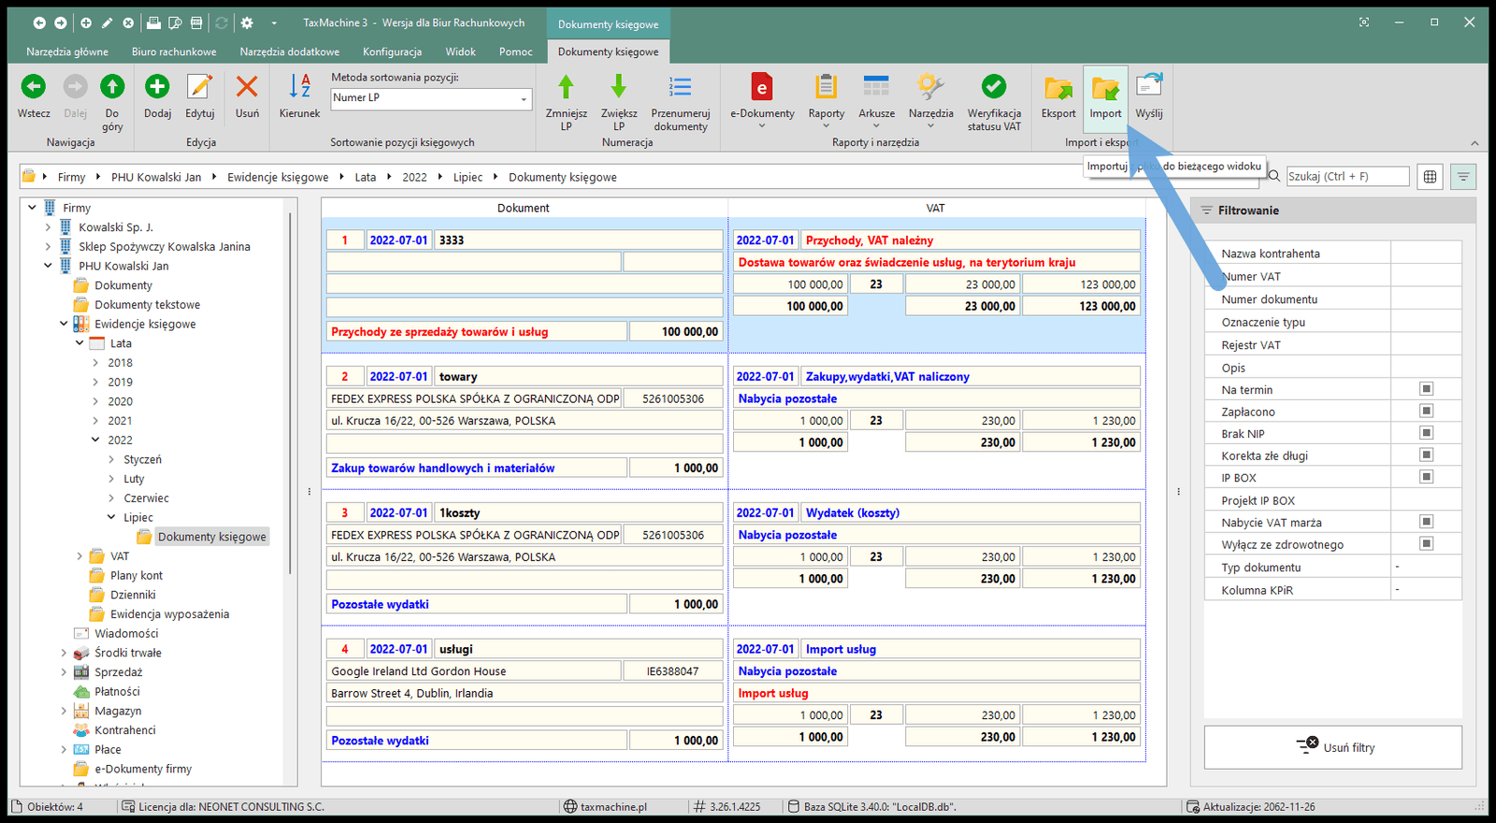Expand the 2021 year tree node

[x=95, y=421]
